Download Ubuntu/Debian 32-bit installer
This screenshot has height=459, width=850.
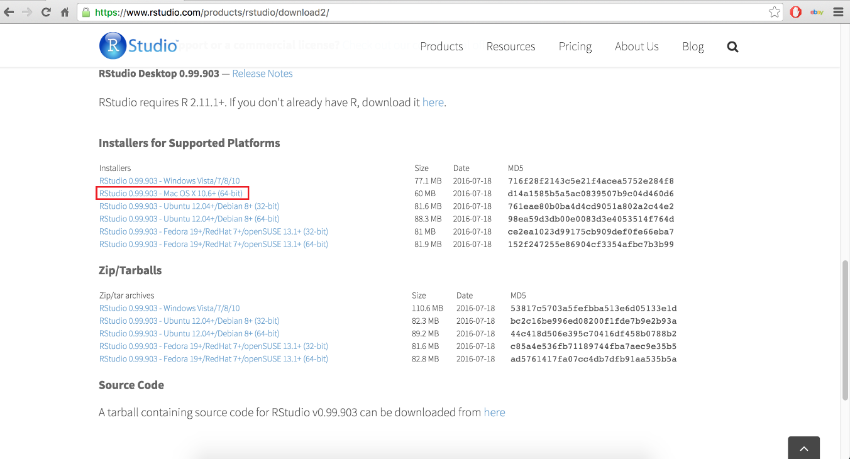tap(189, 206)
